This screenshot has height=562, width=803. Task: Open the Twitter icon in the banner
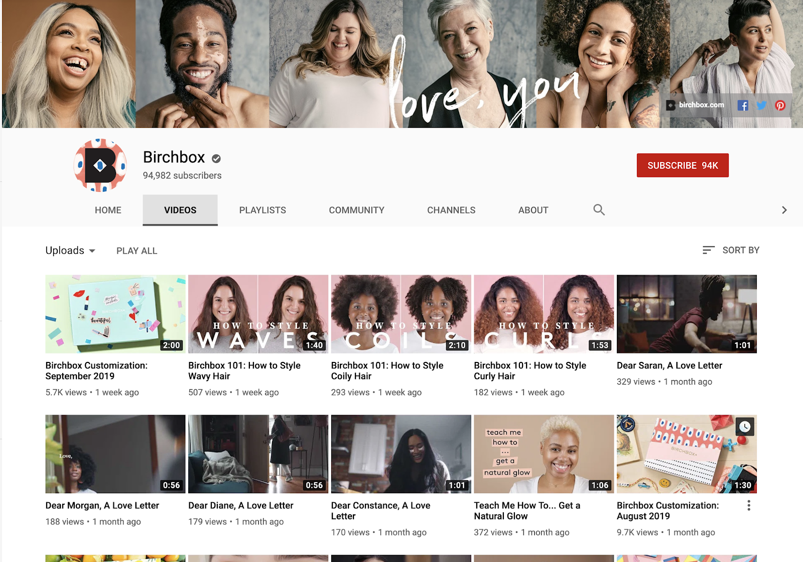(761, 105)
